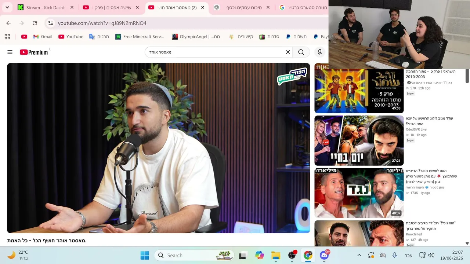The image size is (470, 264).
Task: Open the OlympicAngel bookmark
Action: (196, 37)
